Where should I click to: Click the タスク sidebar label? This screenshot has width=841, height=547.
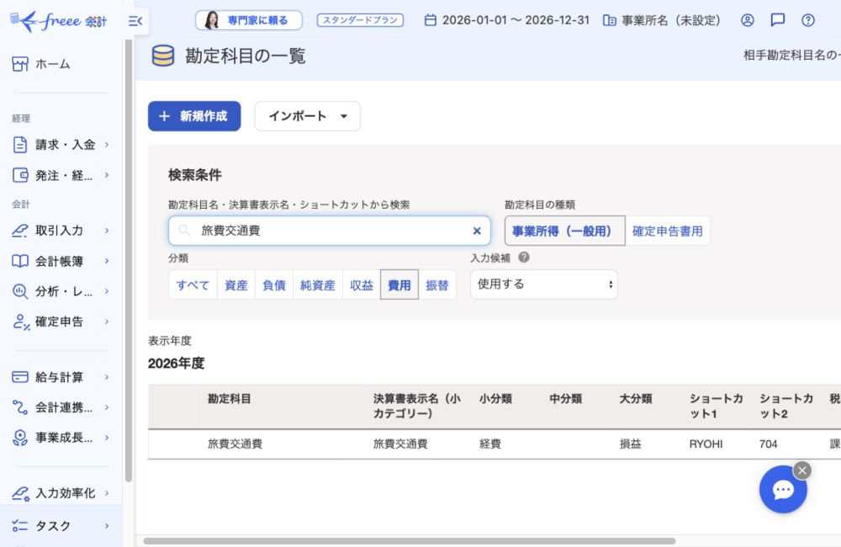pyautogui.click(x=52, y=525)
